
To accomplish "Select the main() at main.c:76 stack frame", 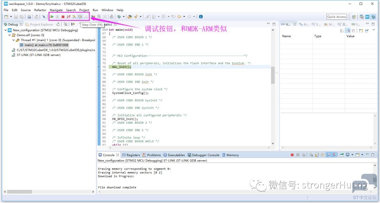I will coord(46,45).
